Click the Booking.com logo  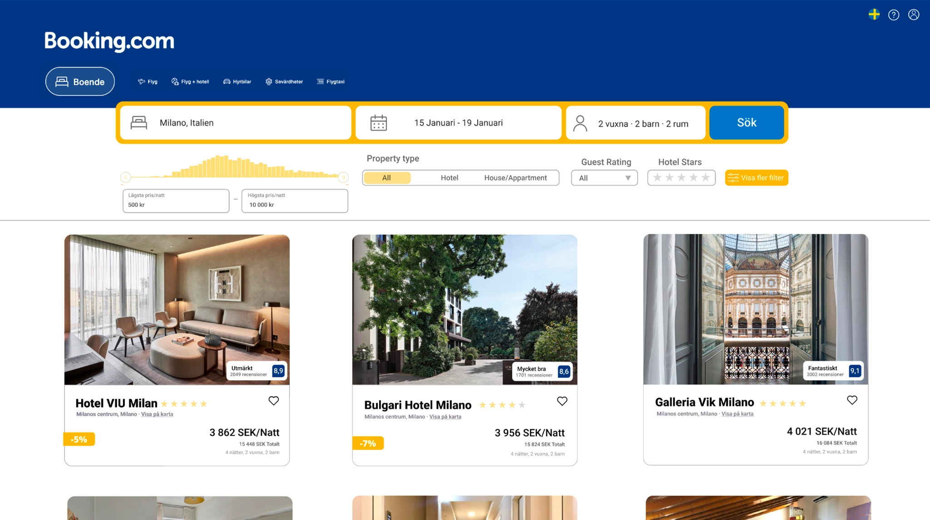[x=109, y=41]
